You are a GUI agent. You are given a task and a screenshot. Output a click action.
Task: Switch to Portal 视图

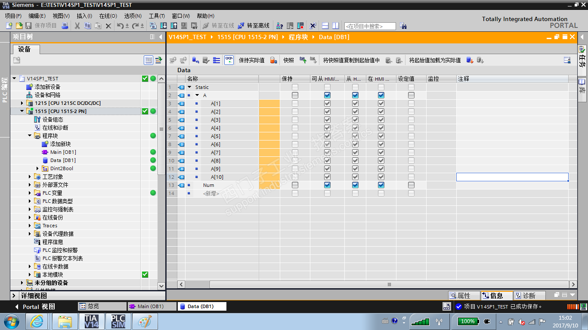35,307
